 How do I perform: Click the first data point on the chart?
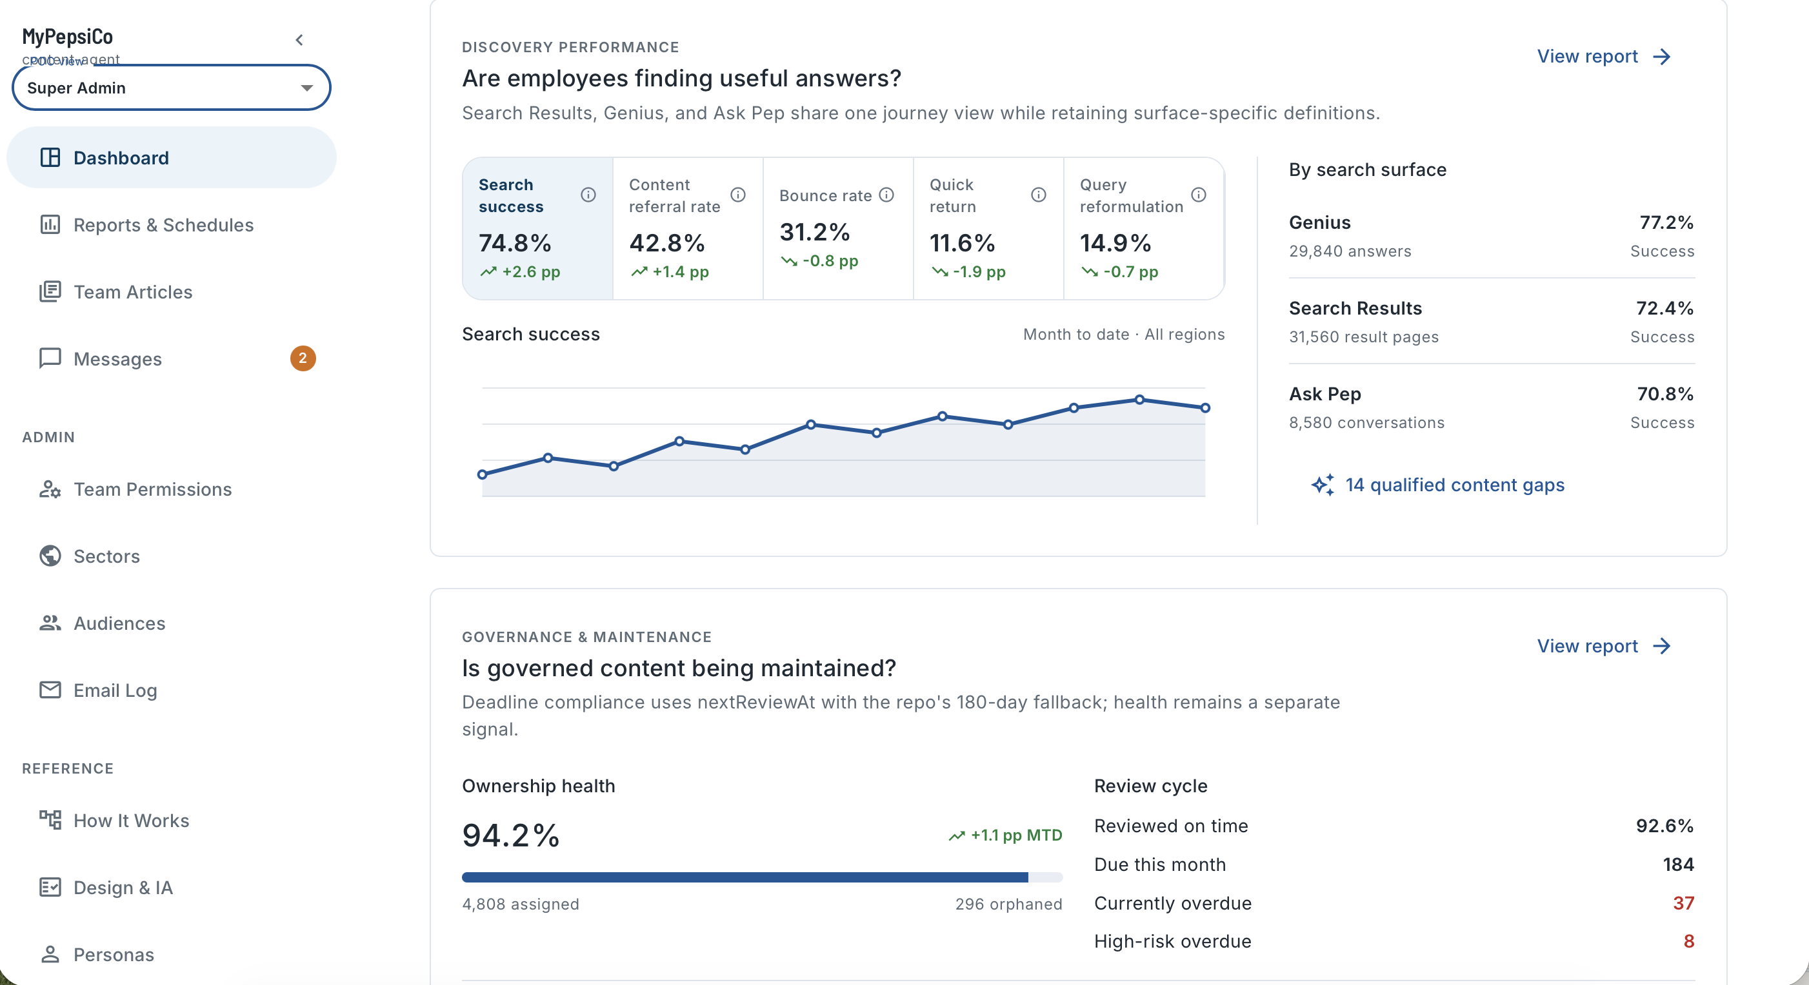pyautogui.click(x=482, y=474)
